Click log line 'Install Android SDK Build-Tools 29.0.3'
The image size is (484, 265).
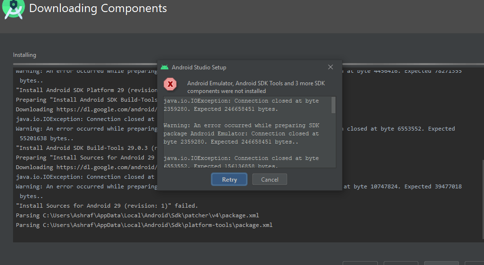click(86, 148)
